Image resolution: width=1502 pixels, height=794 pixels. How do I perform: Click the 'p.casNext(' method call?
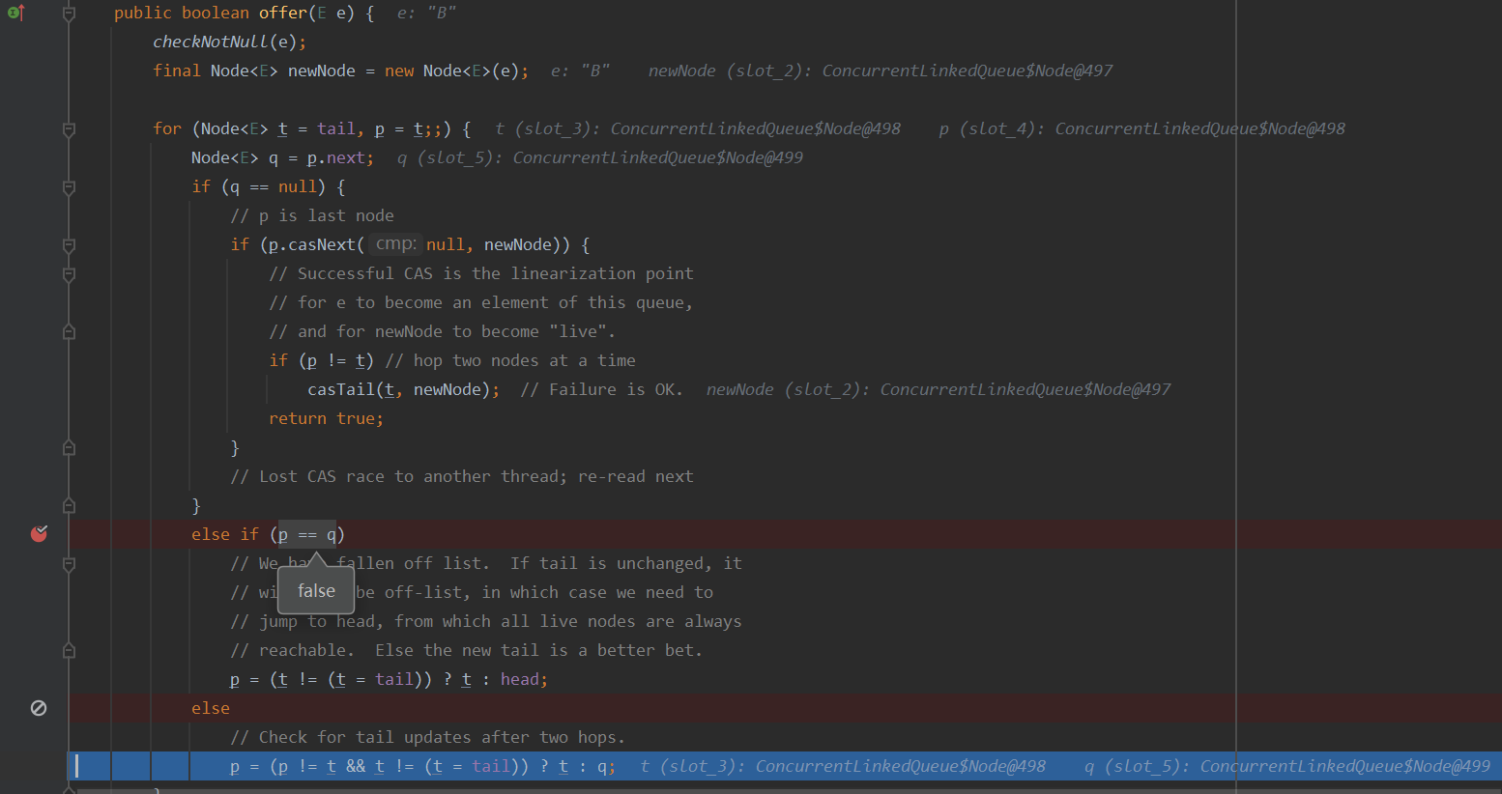(x=316, y=244)
